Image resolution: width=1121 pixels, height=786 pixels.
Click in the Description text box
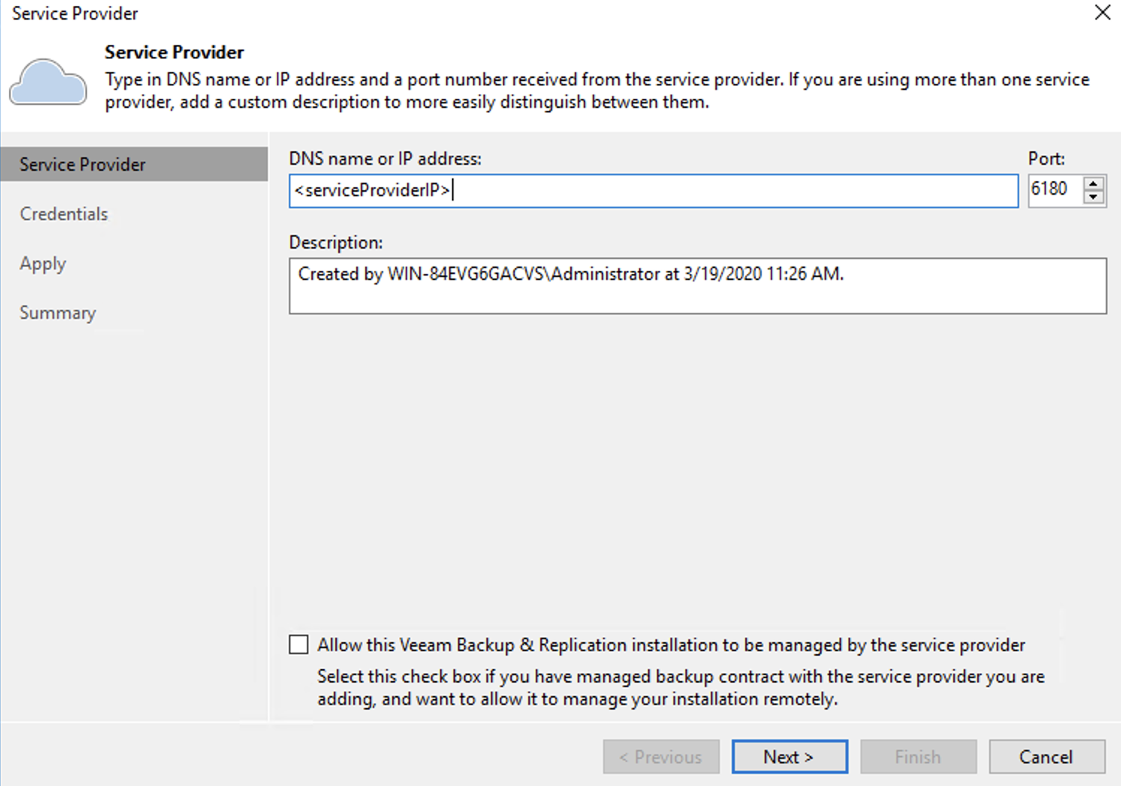pyautogui.click(x=697, y=286)
